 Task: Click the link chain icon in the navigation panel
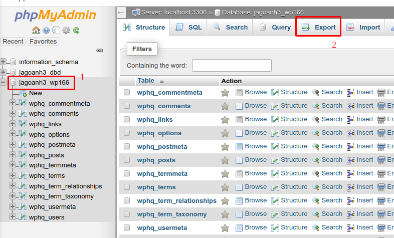pyautogui.click(x=100, y=50)
